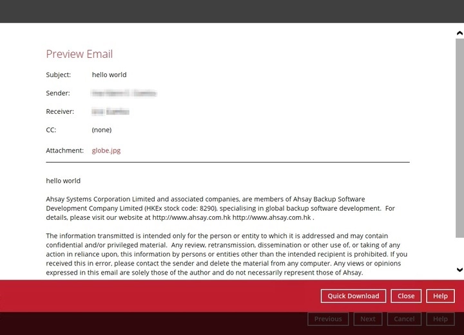
Task: Click the blurred Sender value
Action: 124,93
